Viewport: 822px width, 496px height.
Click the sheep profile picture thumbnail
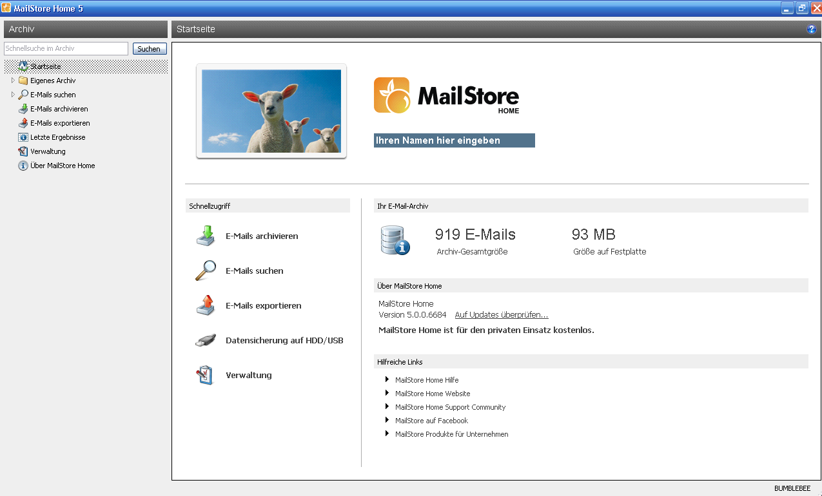point(271,111)
